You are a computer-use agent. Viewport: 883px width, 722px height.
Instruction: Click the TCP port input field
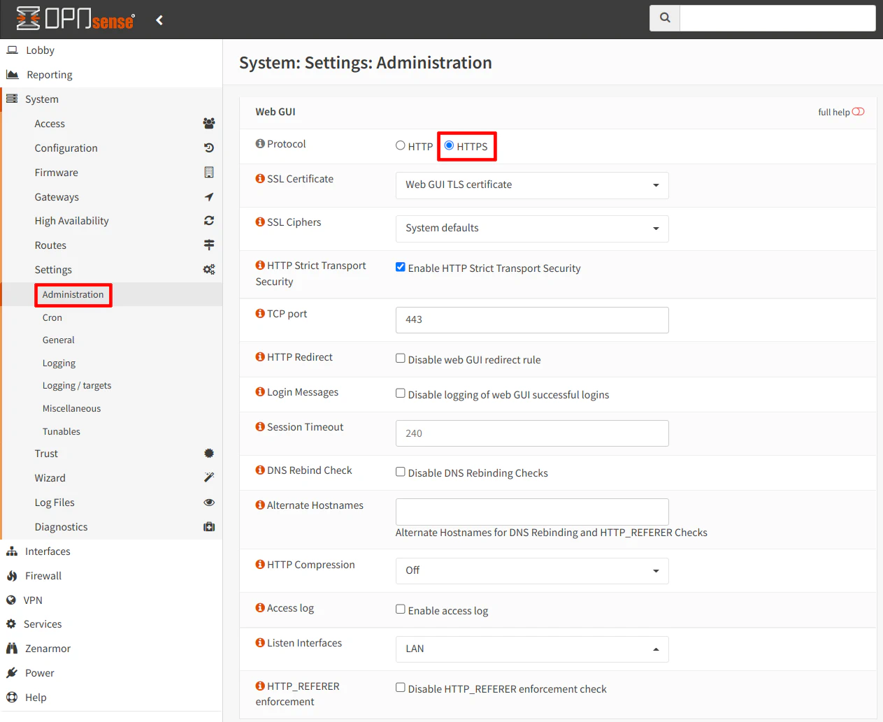[532, 320]
